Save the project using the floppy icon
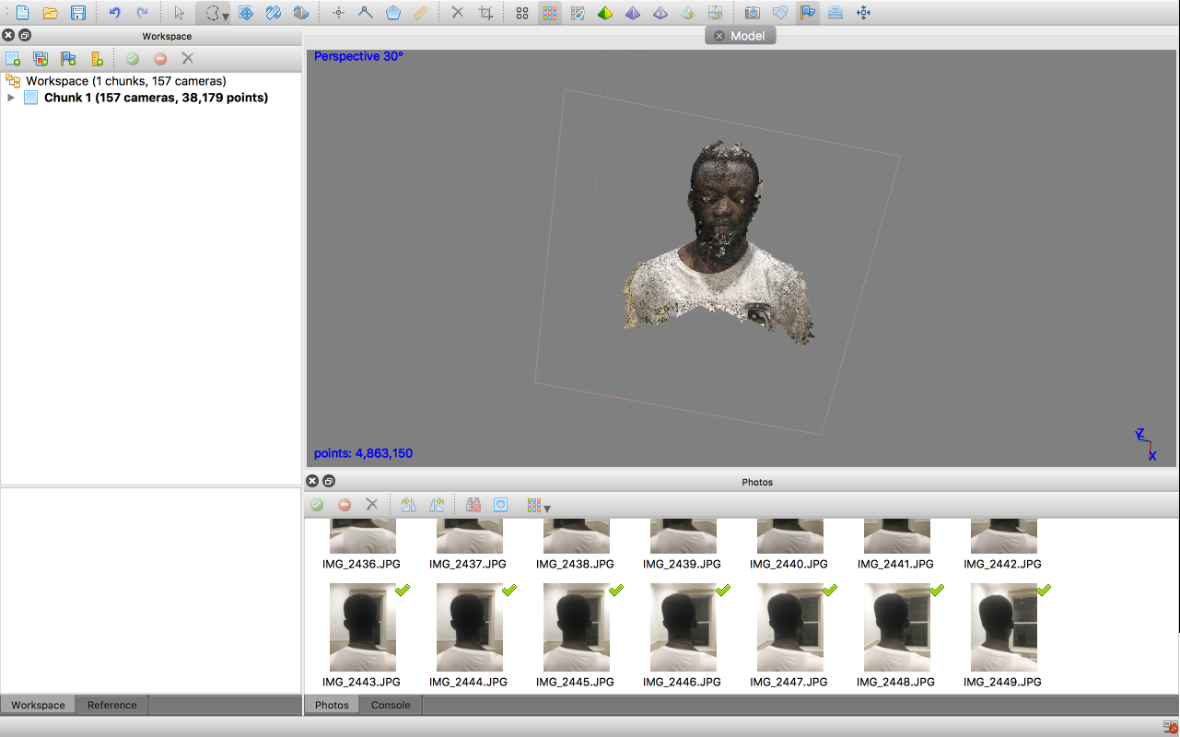Image resolution: width=1180 pixels, height=737 pixels. [78, 13]
